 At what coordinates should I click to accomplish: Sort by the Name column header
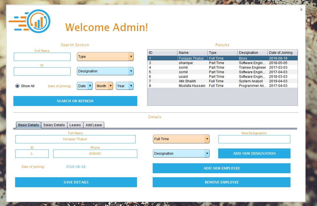tap(192, 52)
